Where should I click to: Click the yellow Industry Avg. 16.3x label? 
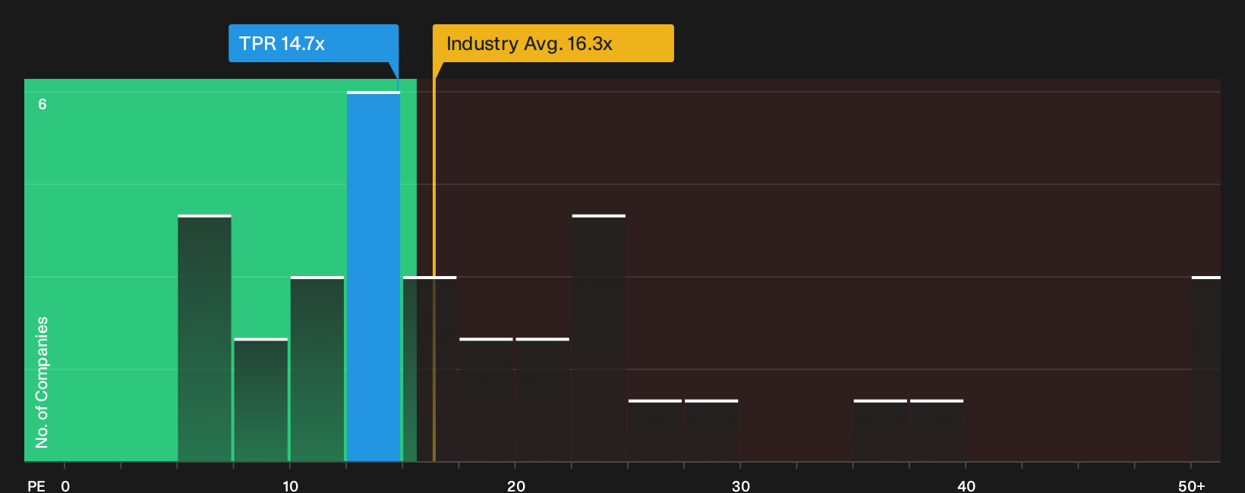pos(553,43)
